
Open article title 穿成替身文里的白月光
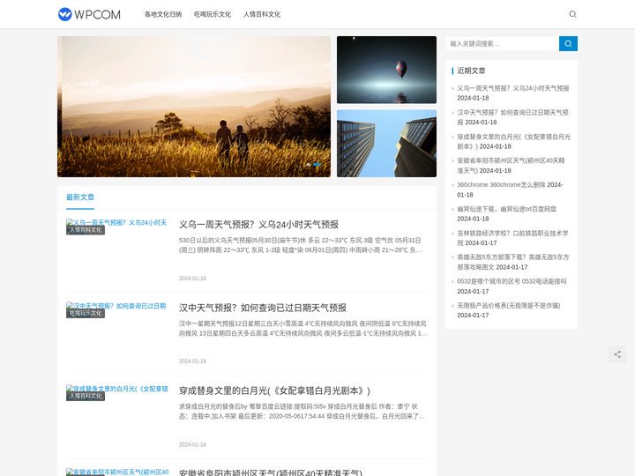click(274, 391)
